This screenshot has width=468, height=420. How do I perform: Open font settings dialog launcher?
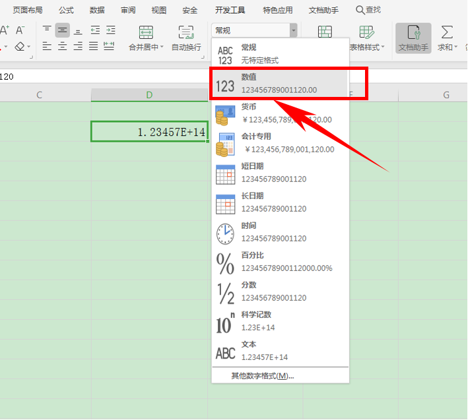31,57
